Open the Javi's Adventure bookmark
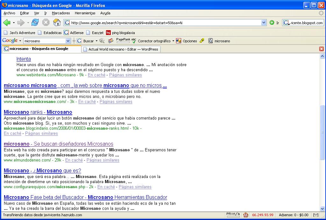 pyautogui.click(x=19, y=33)
